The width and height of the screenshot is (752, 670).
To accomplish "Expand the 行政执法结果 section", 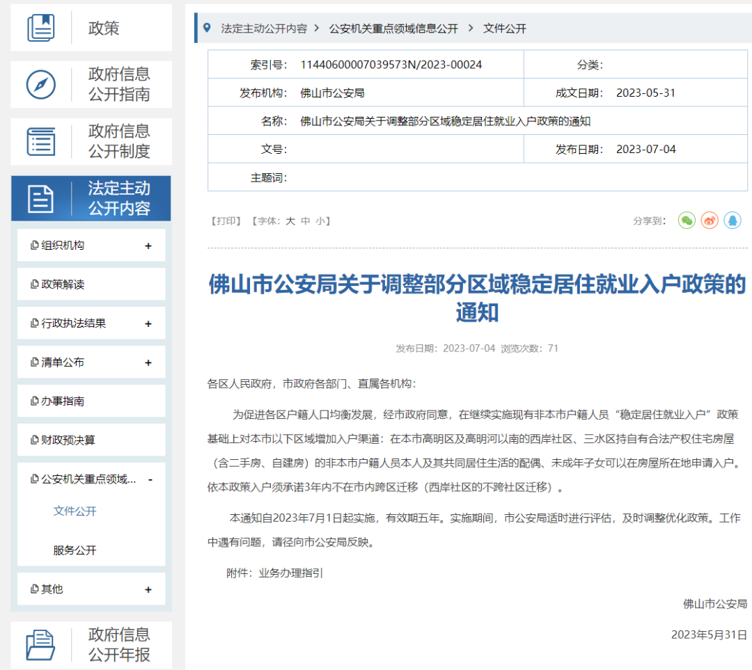I will pyautogui.click(x=148, y=324).
